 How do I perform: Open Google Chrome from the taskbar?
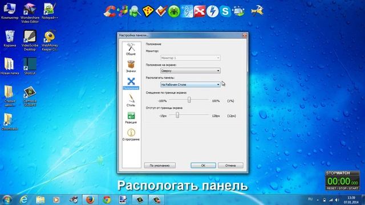pos(107,200)
